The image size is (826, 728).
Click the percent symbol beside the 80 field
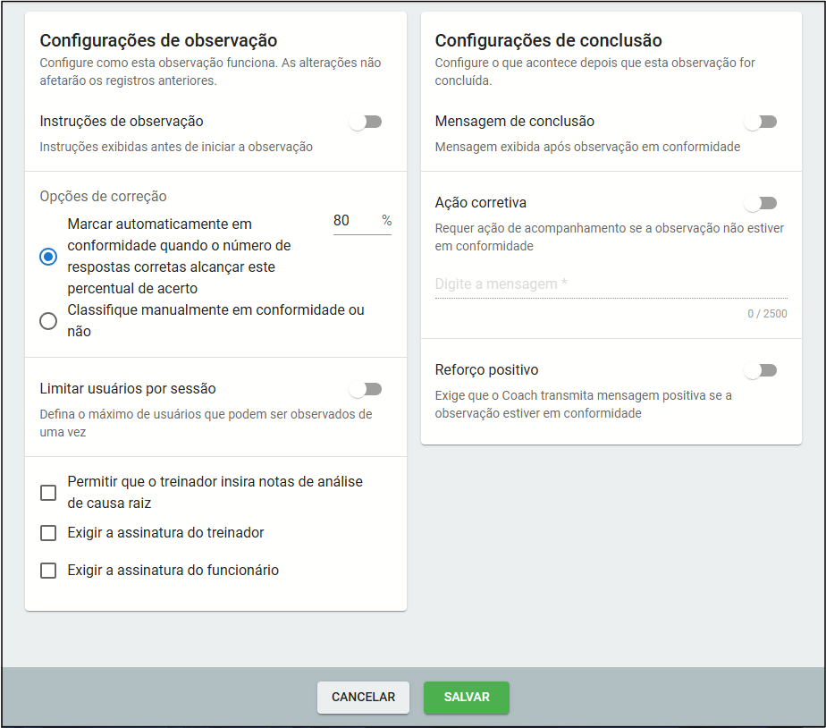coord(386,221)
